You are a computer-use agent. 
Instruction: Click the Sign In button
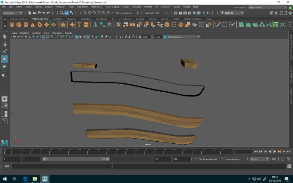coord(229,13)
